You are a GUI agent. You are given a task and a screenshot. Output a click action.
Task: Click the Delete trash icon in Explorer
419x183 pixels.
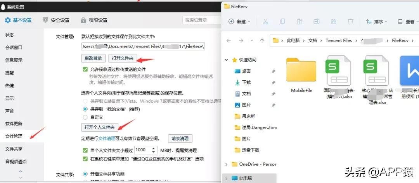click(351, 22)
